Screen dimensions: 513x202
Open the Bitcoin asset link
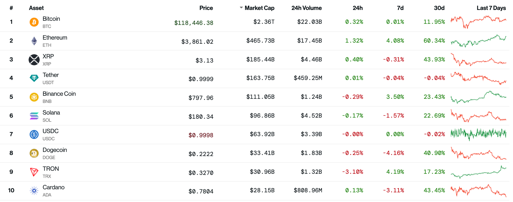(x=51, y=19)
